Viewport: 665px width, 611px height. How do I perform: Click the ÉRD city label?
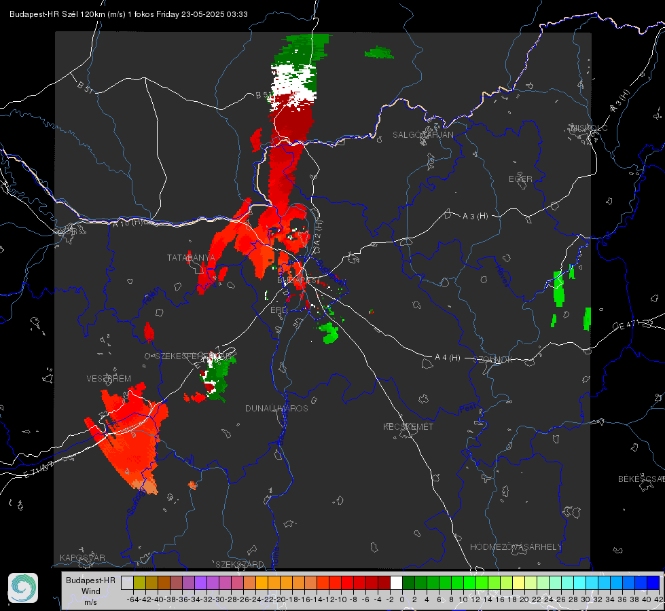click(x=278, y=310)
